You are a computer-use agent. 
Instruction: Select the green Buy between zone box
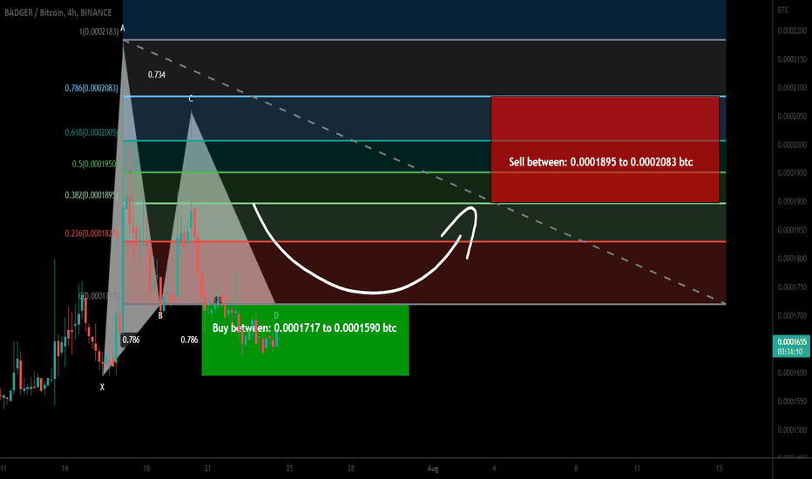305,341
